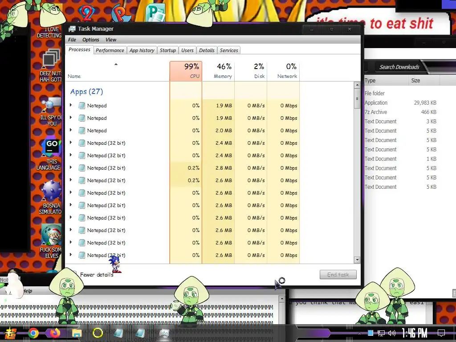
Task: Click the 1:46 PM taskbar clock
Action: click(415, 333)
